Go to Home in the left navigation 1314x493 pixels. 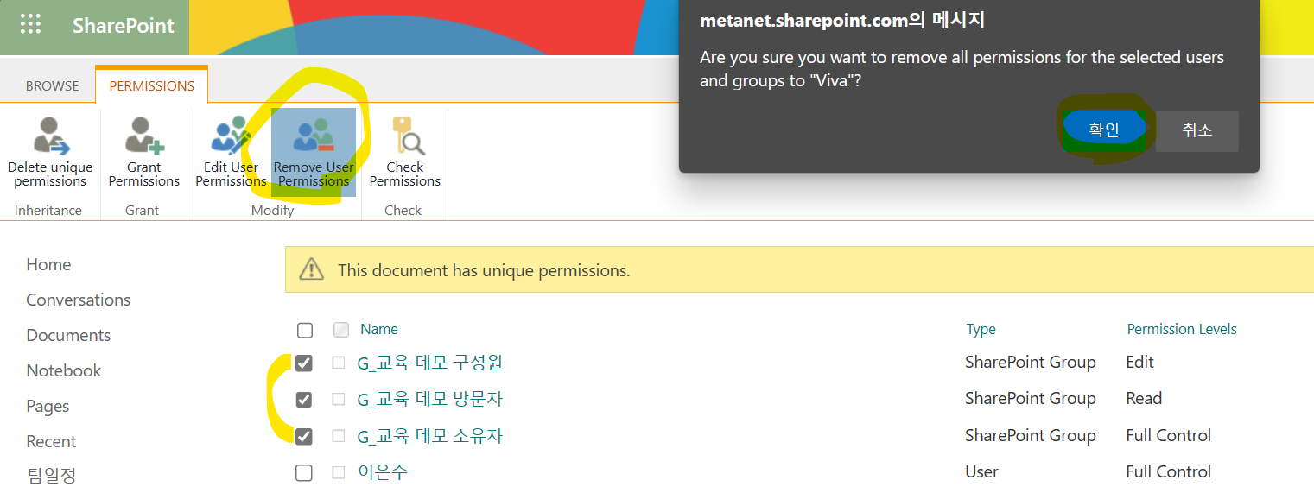pos(48,264)
